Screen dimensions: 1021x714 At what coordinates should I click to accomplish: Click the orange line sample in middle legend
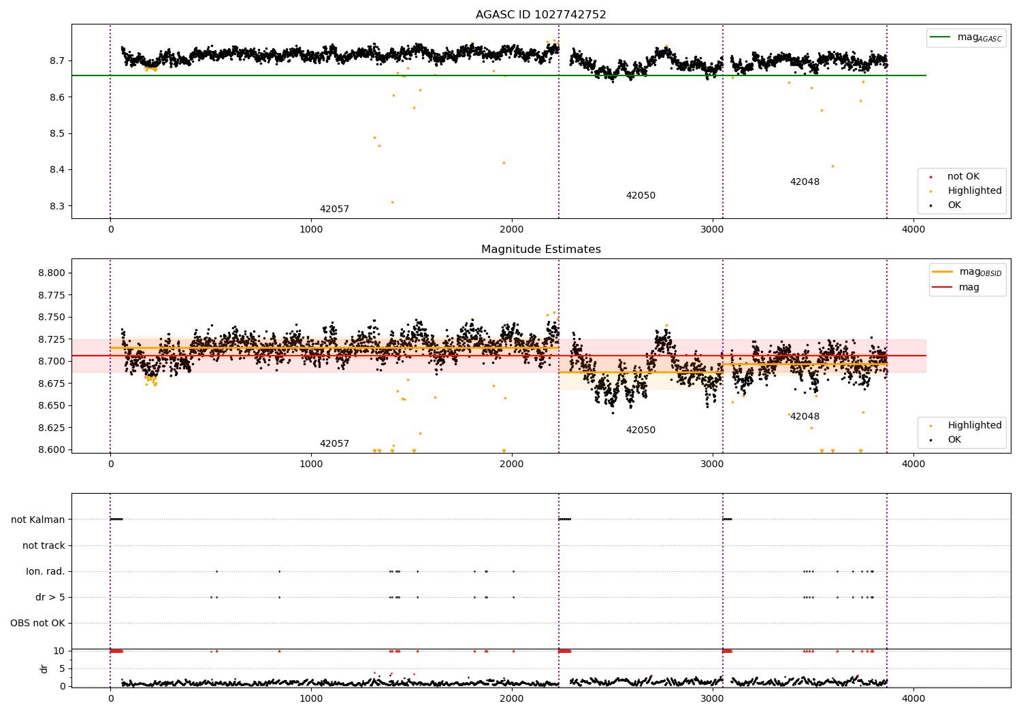pyautogui.click(x=942, y=272)
